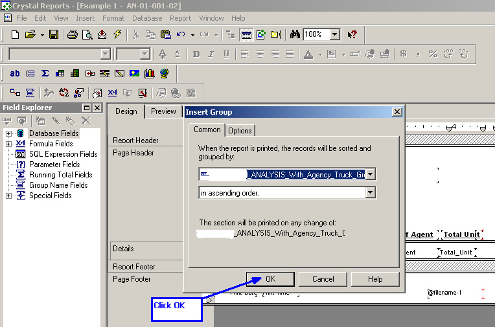495x327 pixels.
Task: Click the Export envelope icon
Action: 102,34
